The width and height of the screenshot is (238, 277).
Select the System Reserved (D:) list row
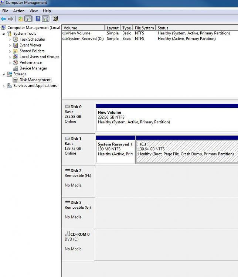pyautogui.click(x=150, y=38)
